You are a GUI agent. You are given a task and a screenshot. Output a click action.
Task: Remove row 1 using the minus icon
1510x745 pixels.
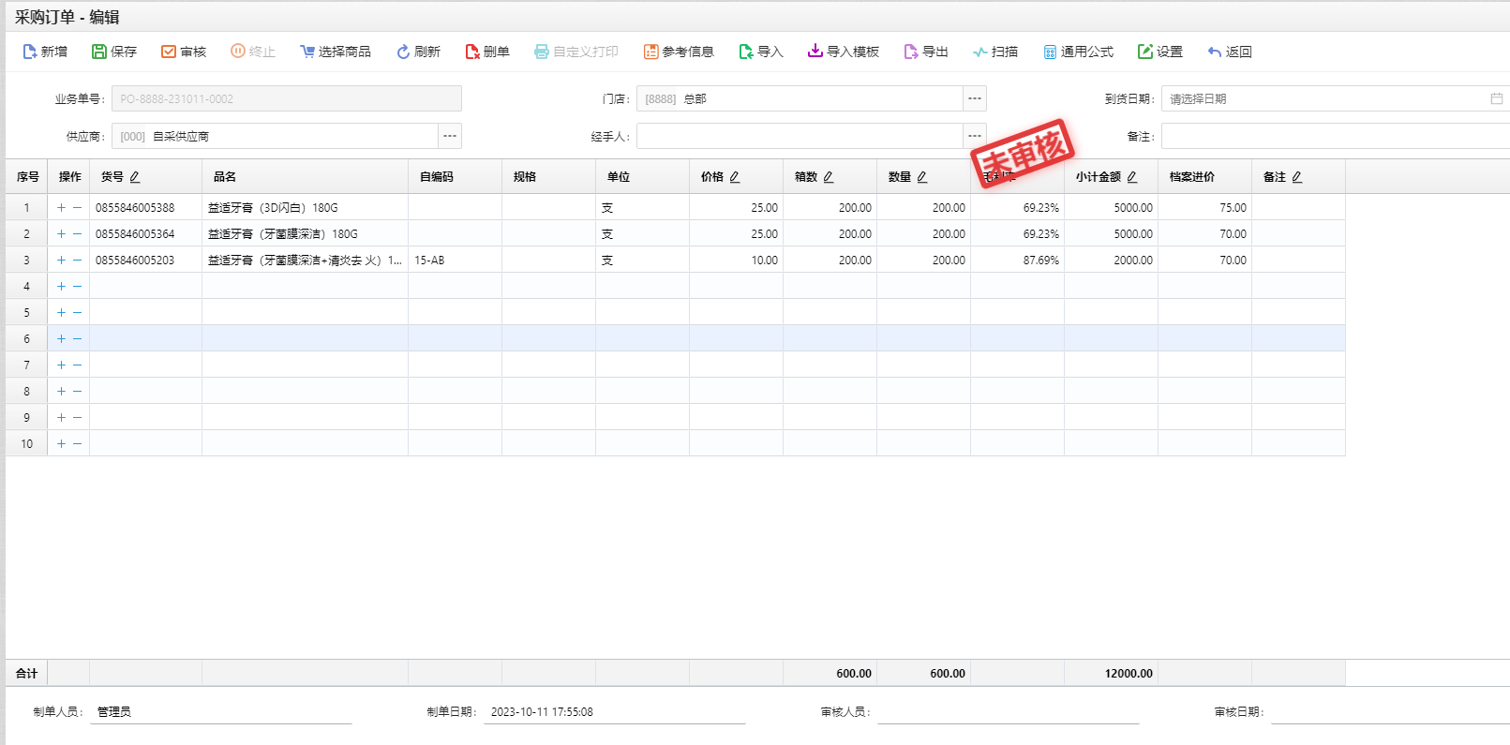(x=77, y=208)
